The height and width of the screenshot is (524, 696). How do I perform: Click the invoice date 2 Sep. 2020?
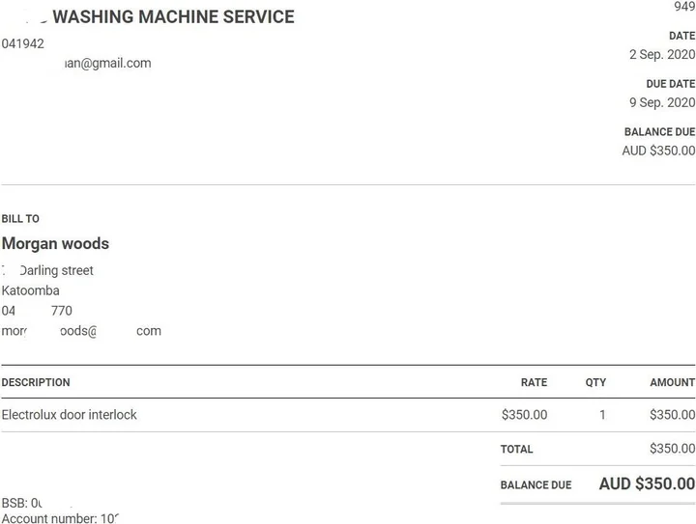661,55
